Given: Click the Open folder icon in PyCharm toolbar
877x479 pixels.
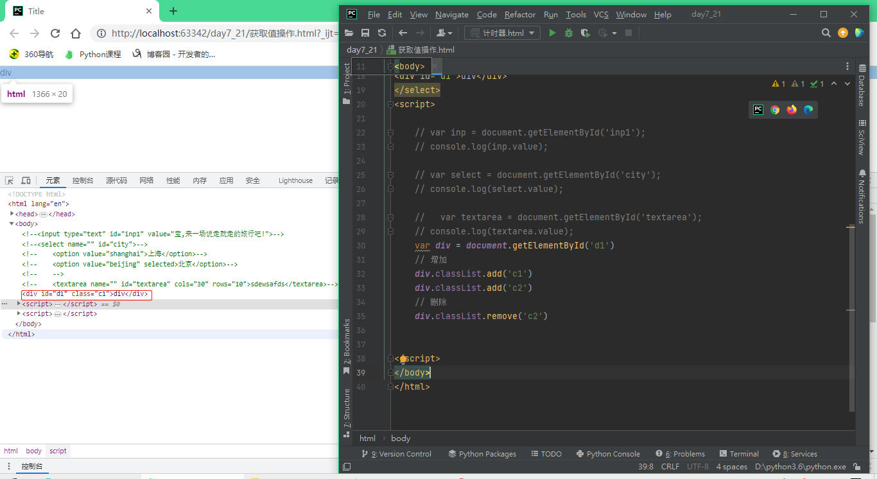Looking at the screenshot, I should coord(349,33).
